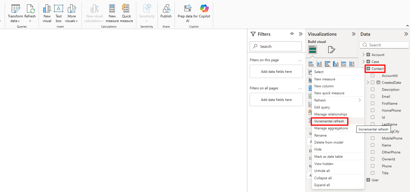Click the Copilot icon in ribbon
The height and width of the screenshot is (192, 410).
[x=204, y=9]
